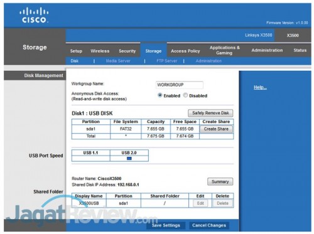The image size is (314, 234).
Task: Switch to the Wireless tab
Action: (100, 51)
